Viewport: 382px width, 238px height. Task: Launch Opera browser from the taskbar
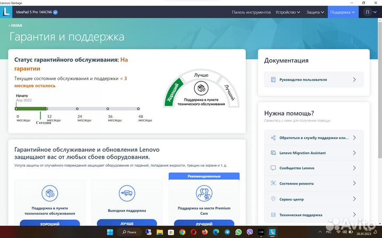[x=194, y=232]
